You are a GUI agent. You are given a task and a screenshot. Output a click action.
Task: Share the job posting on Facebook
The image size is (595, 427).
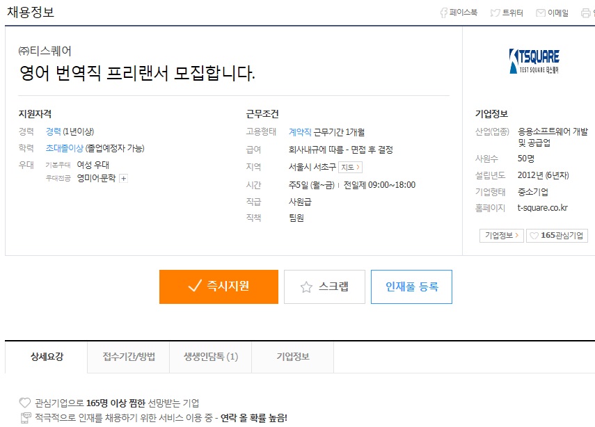point(459,13)
